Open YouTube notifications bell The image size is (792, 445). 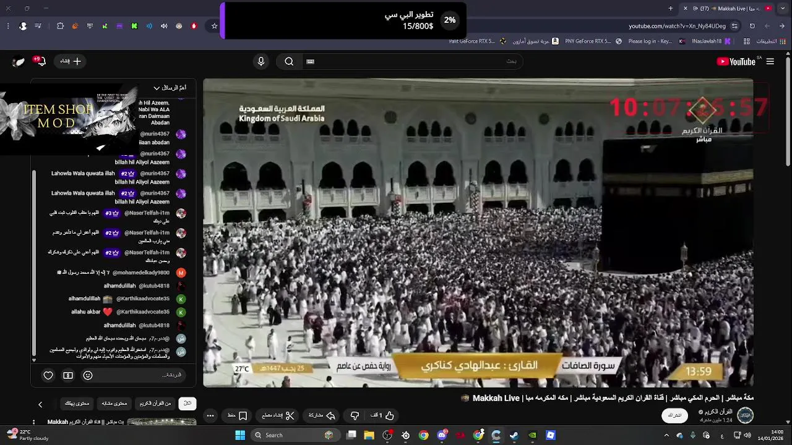click(x=41, y=61)
